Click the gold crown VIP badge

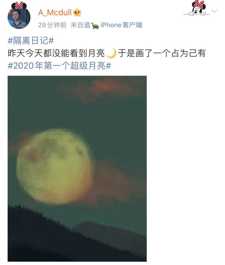tap(77, 13)
